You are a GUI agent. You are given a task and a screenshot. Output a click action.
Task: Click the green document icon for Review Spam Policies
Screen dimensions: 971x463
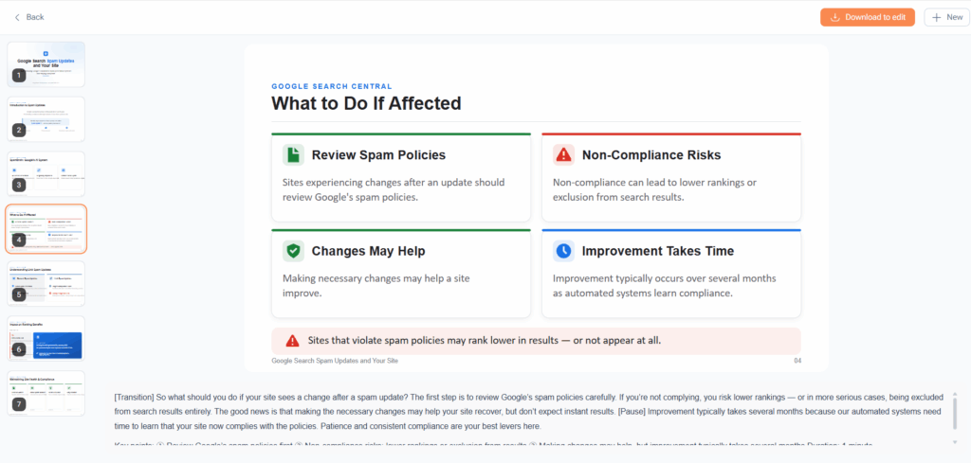tap(293, 155)
